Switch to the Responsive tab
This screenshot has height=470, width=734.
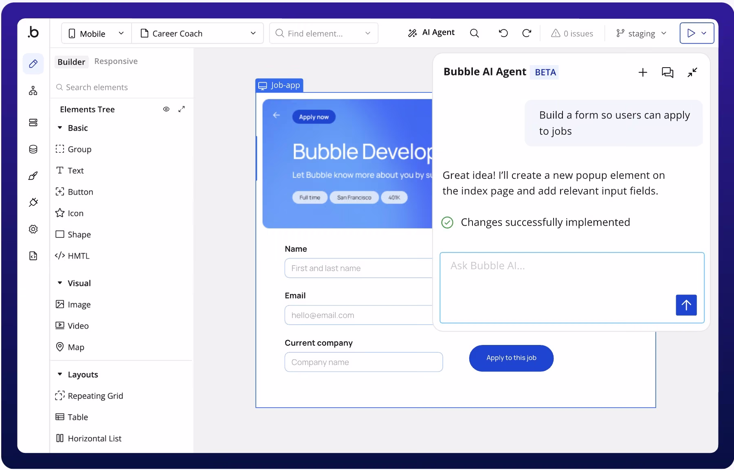pos(116,61)
